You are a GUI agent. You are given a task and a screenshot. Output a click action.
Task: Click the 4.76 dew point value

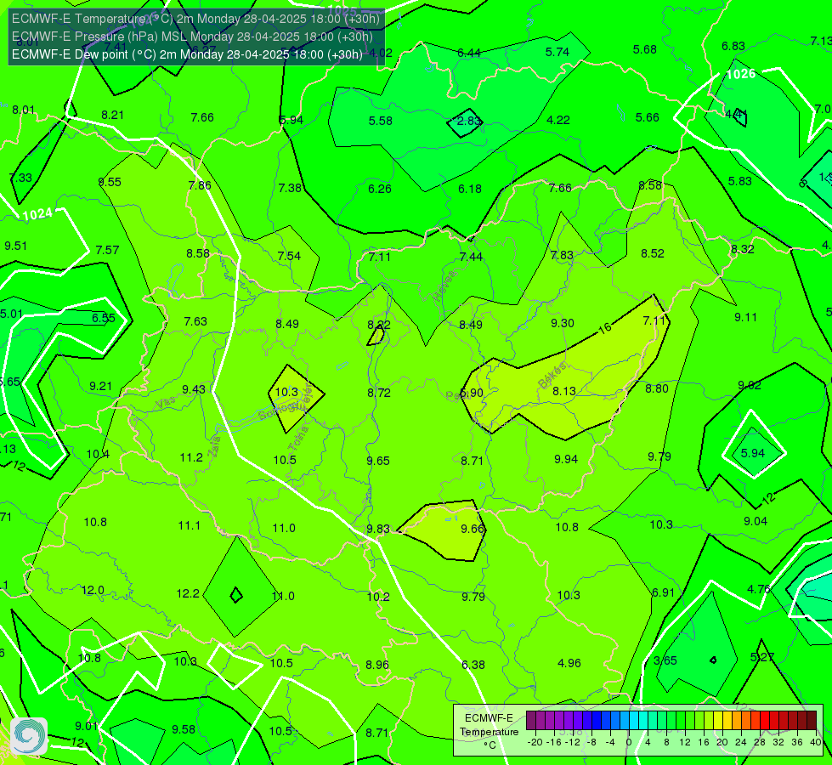(759, 589)
